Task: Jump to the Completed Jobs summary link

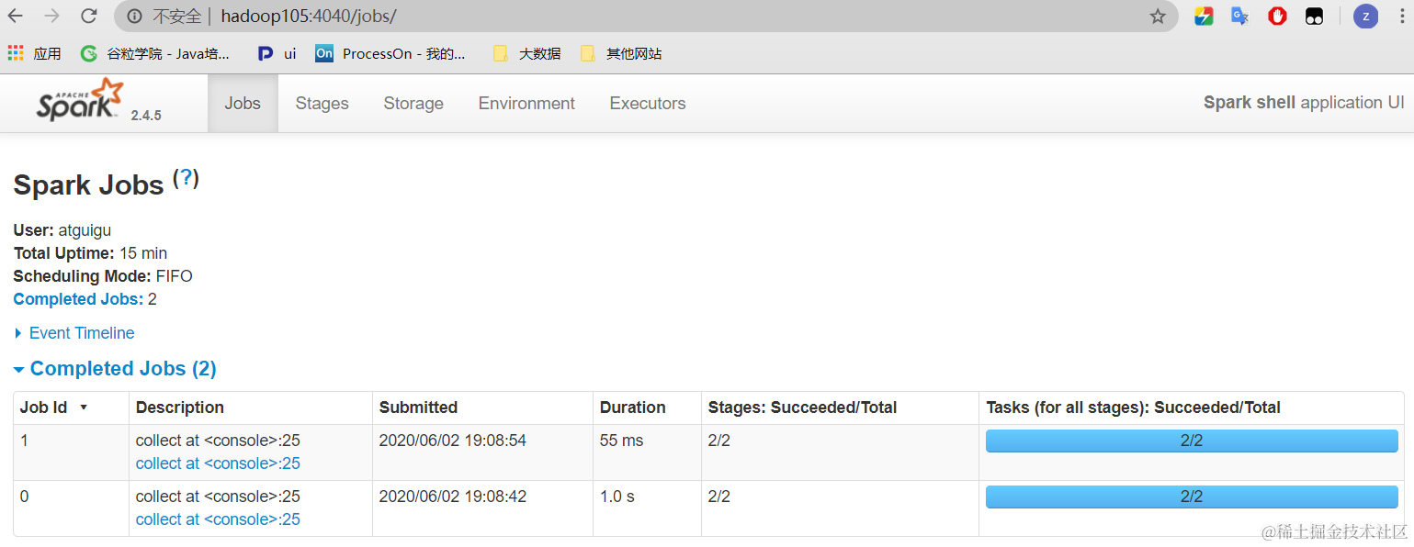Action: [x=78, y=299]
